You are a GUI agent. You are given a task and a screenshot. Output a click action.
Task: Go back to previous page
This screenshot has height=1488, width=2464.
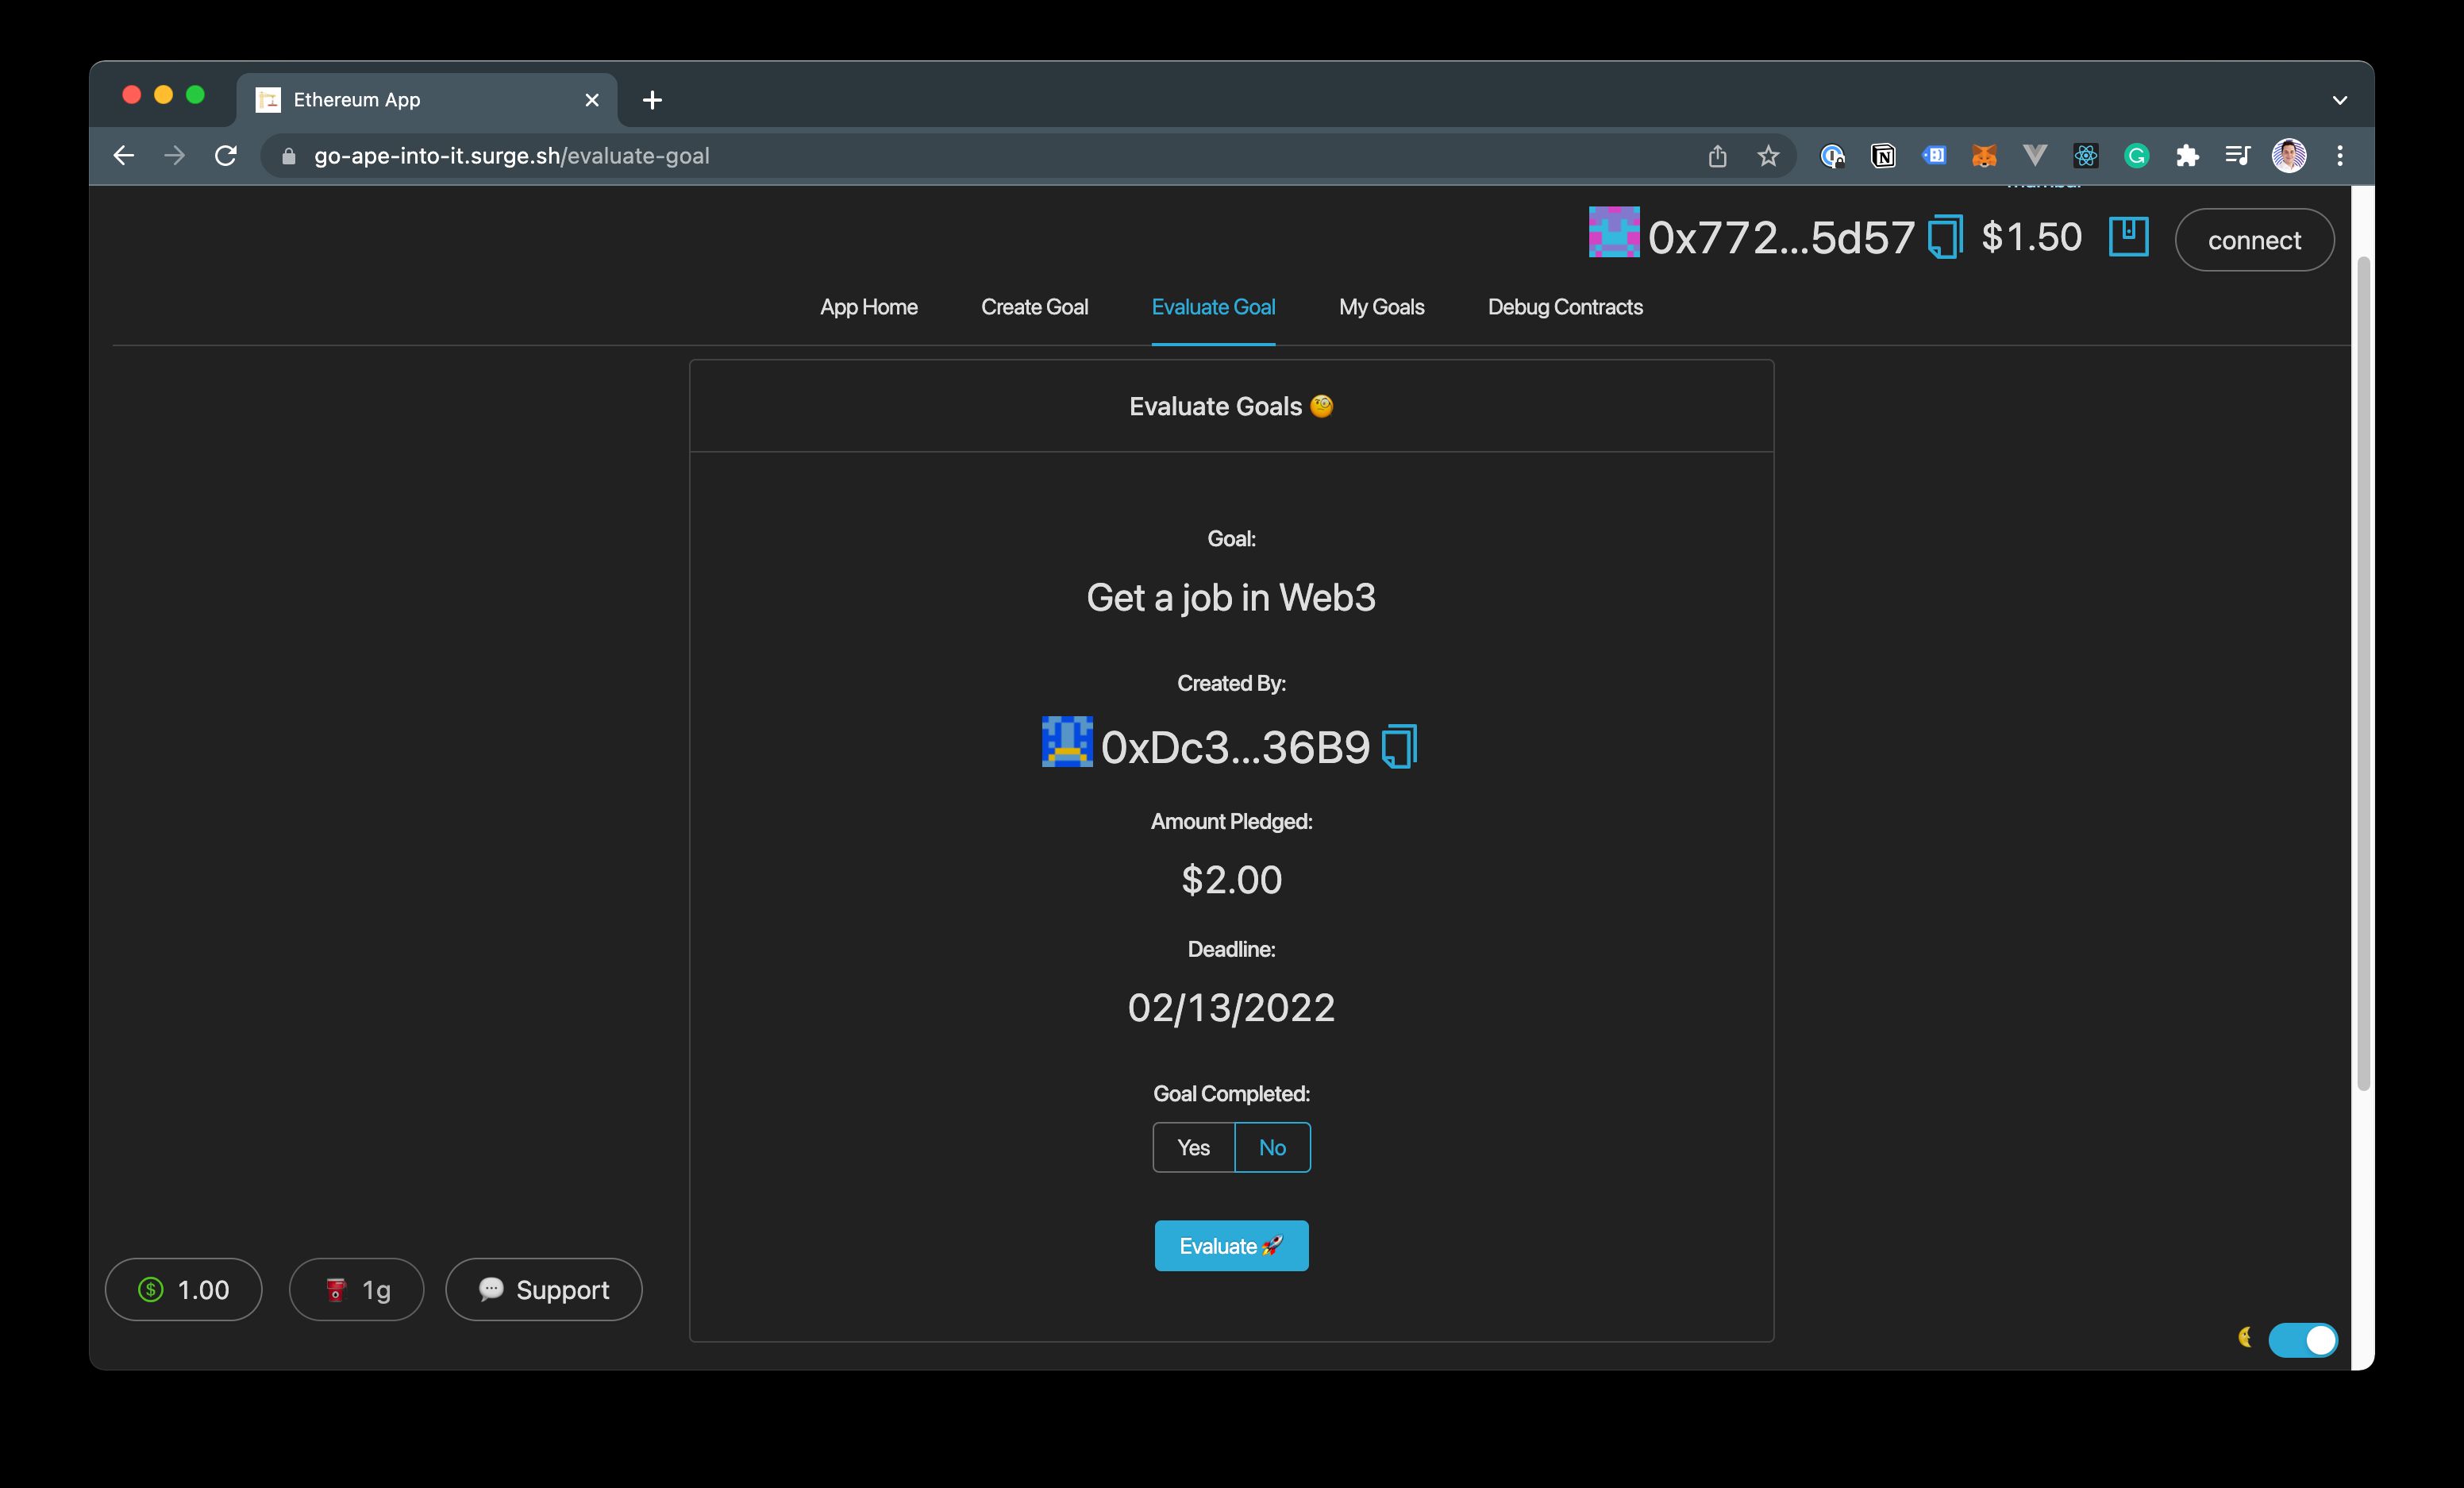tap(123, 155)
